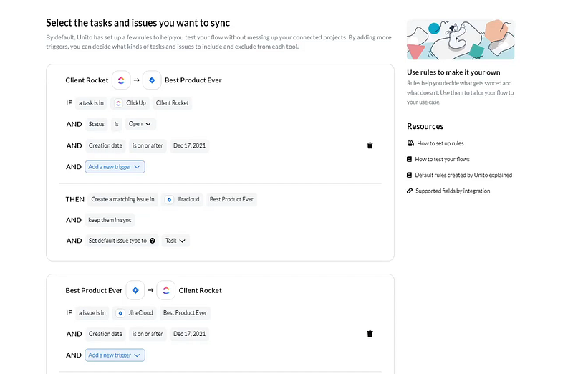Expand Add a new trigger in first rule
Image resolution: width=573 pixels, height=374 pixels.
pos(115,166)
